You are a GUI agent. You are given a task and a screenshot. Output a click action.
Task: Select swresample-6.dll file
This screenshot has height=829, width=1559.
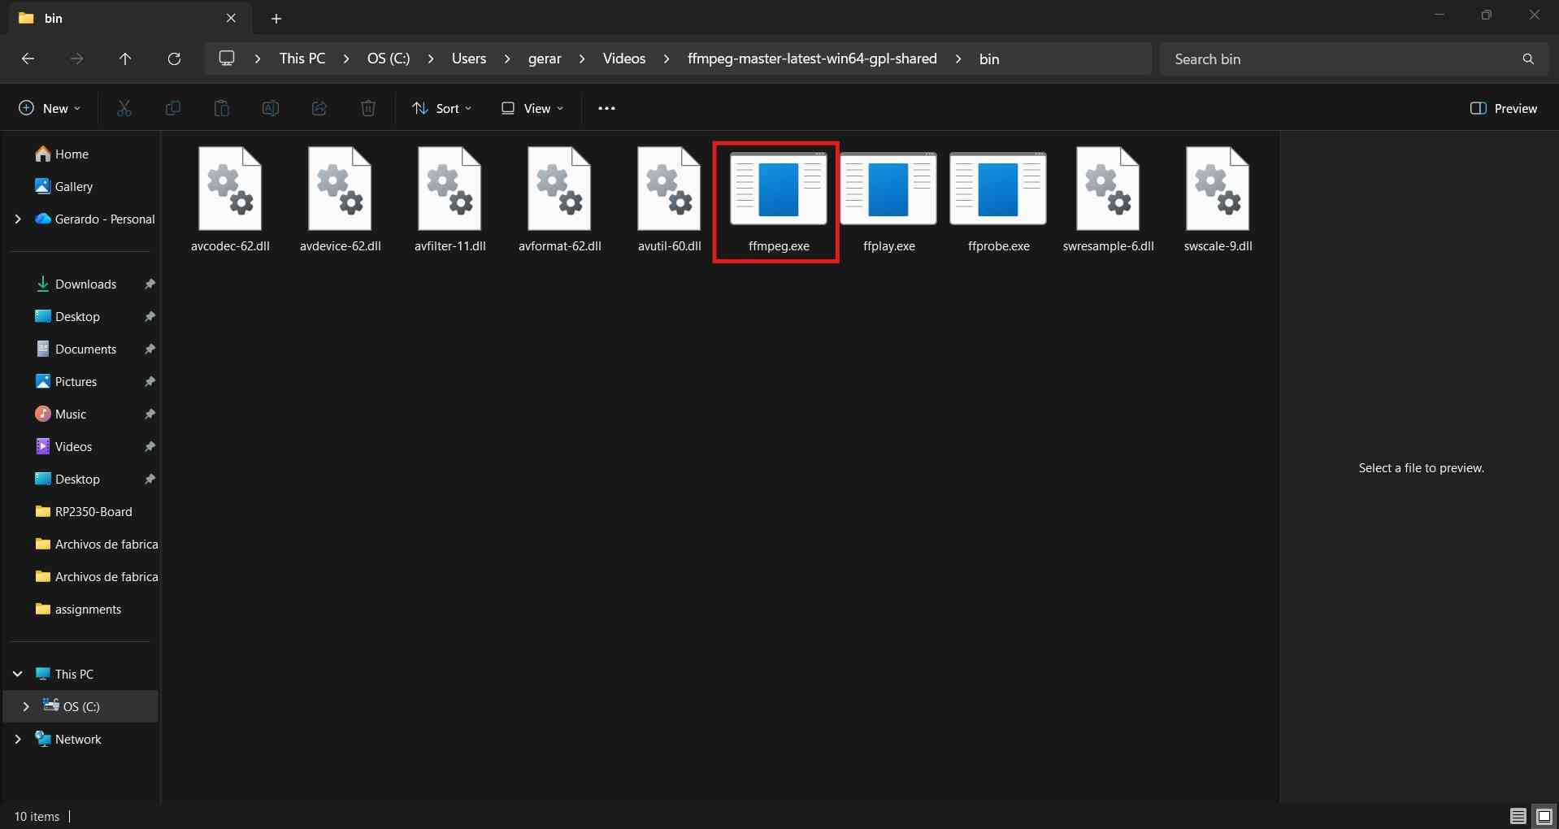point(1108,200)
